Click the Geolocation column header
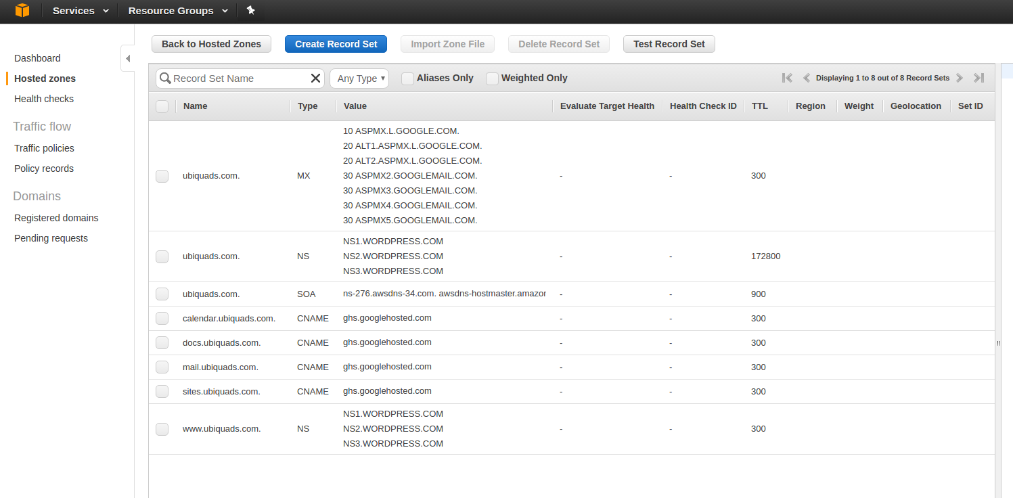The height and width of the screenshot is (498, 1013). pos(916,106)
